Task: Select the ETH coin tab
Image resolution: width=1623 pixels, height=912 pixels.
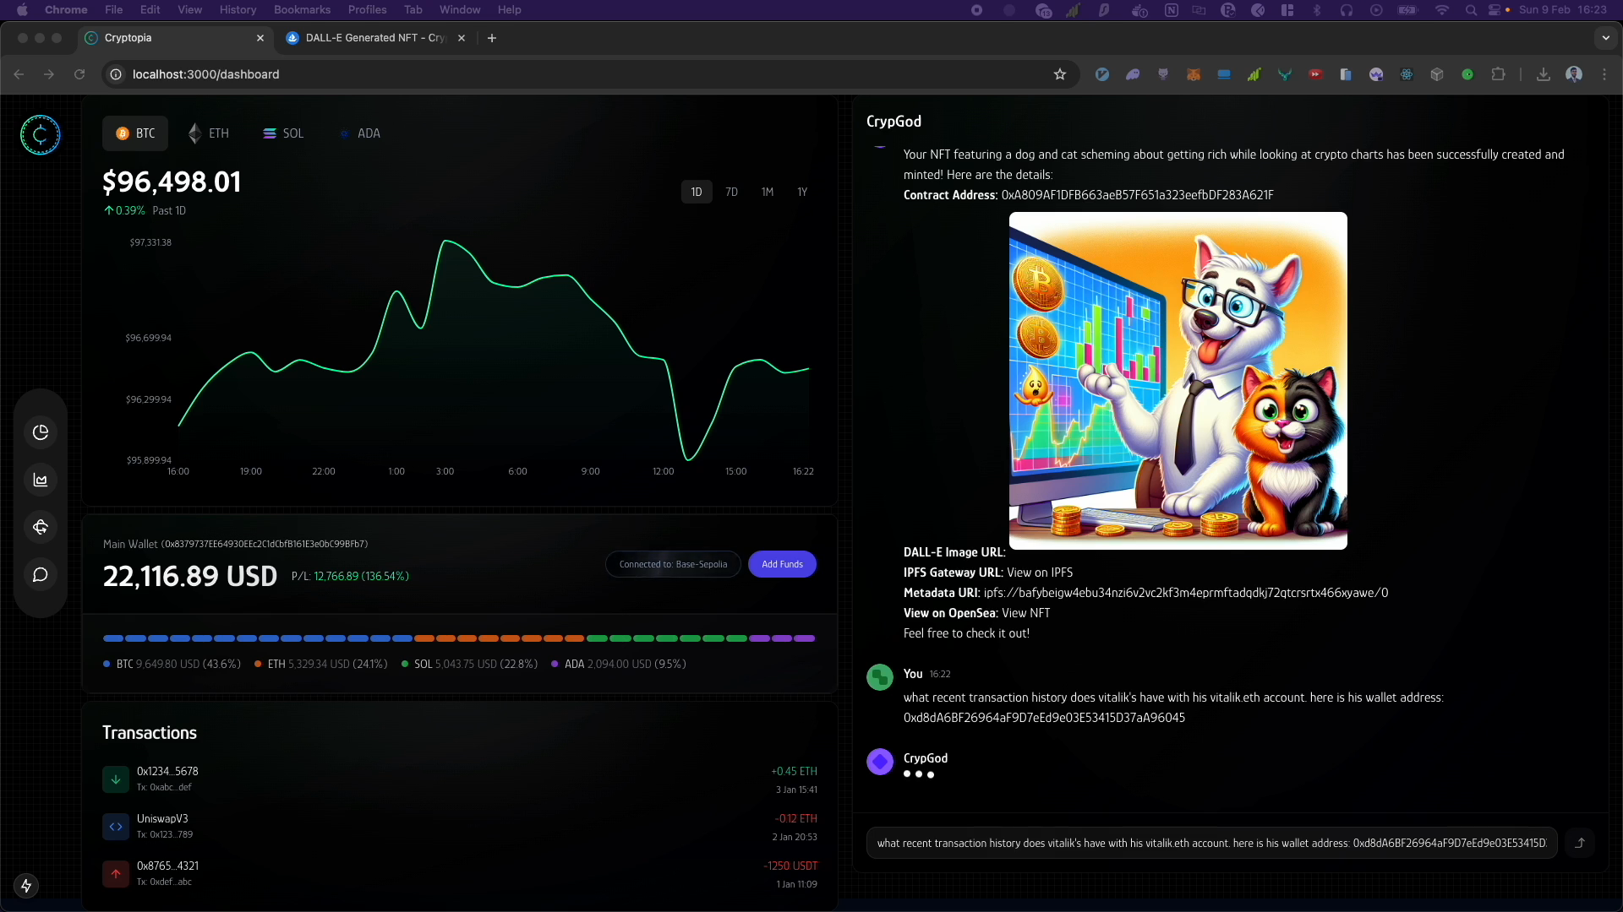Action: tap(208, 133)
